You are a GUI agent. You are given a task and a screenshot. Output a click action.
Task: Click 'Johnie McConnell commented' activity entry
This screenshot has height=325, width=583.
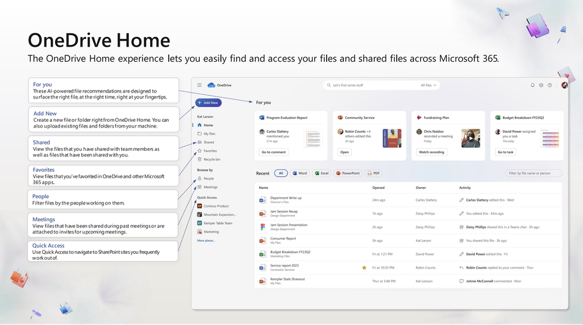[489, 281]
